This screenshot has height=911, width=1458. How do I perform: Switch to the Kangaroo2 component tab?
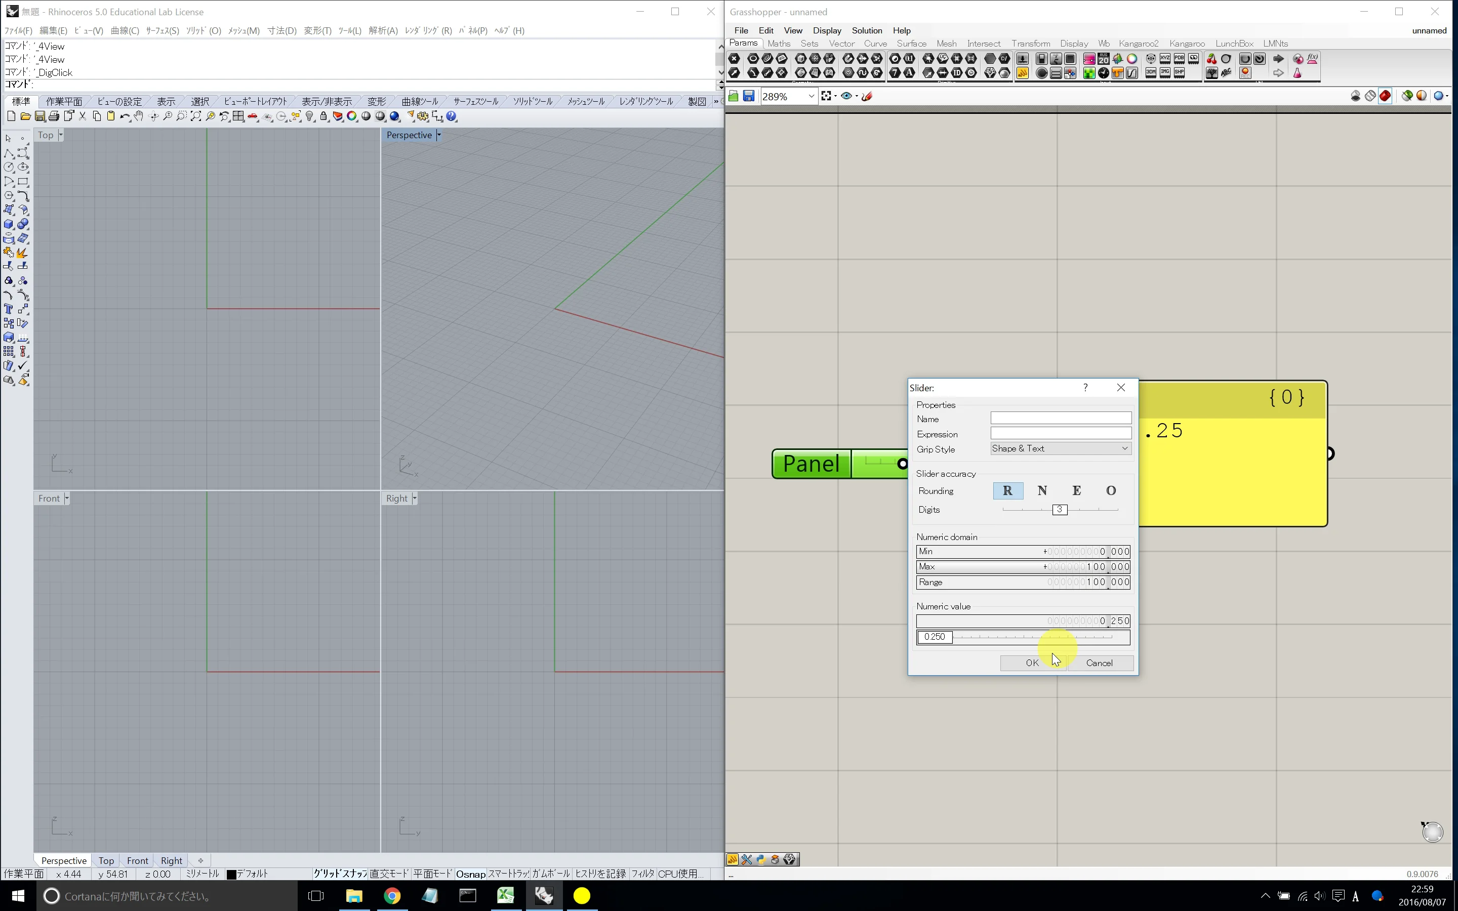pyautogui.click(x=1138, y=44)
